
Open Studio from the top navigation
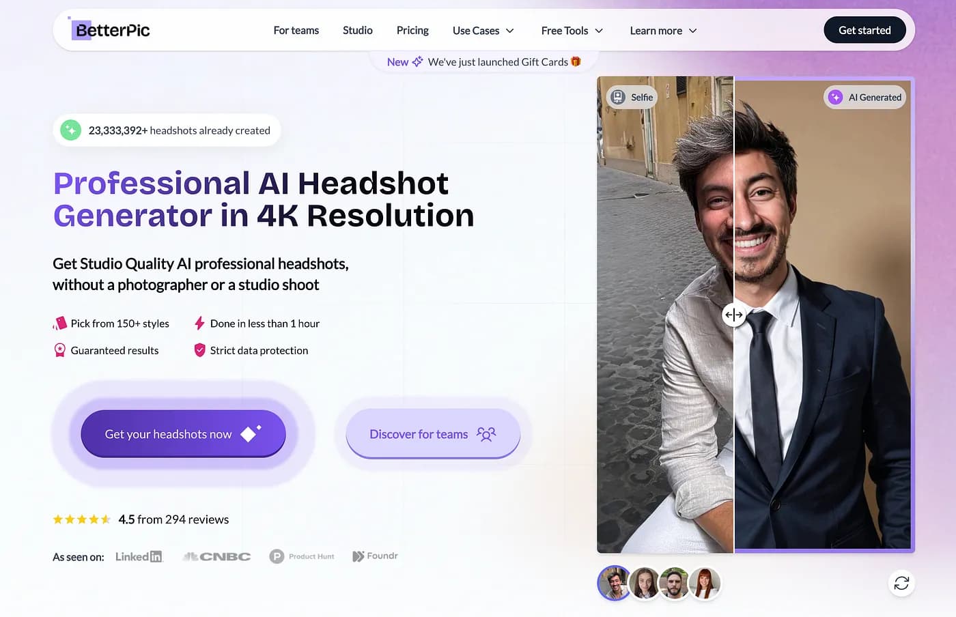click(357, 30)
